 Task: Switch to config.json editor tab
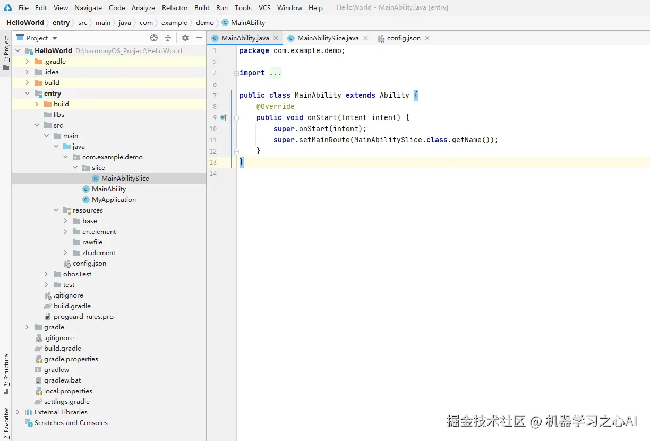(x=404, y=38)
